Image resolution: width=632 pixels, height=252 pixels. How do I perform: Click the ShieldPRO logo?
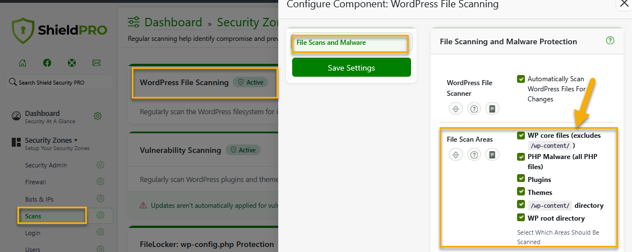pyautogui.click(x=59, y=30)
